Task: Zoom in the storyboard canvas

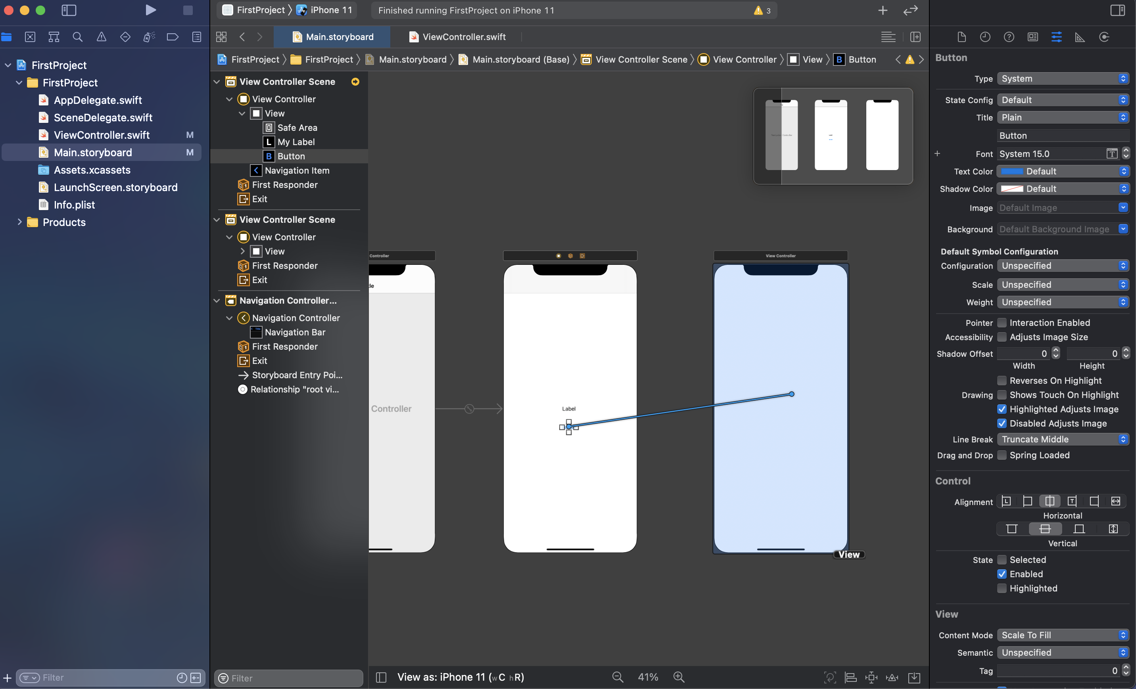Action: pyautogui.click(x=679, y=677)
